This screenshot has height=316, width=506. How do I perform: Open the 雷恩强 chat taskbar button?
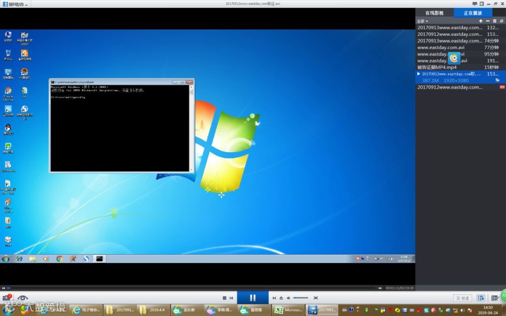point(254,310)
